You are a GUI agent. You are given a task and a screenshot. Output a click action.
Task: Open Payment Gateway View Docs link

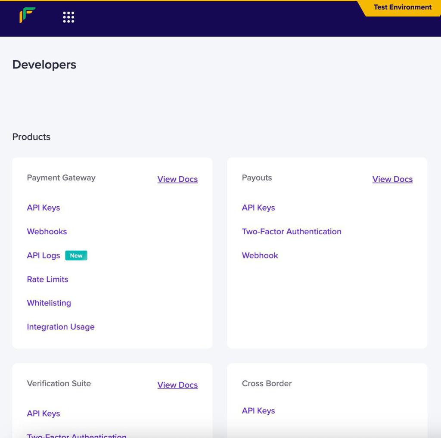coord(177,179)
